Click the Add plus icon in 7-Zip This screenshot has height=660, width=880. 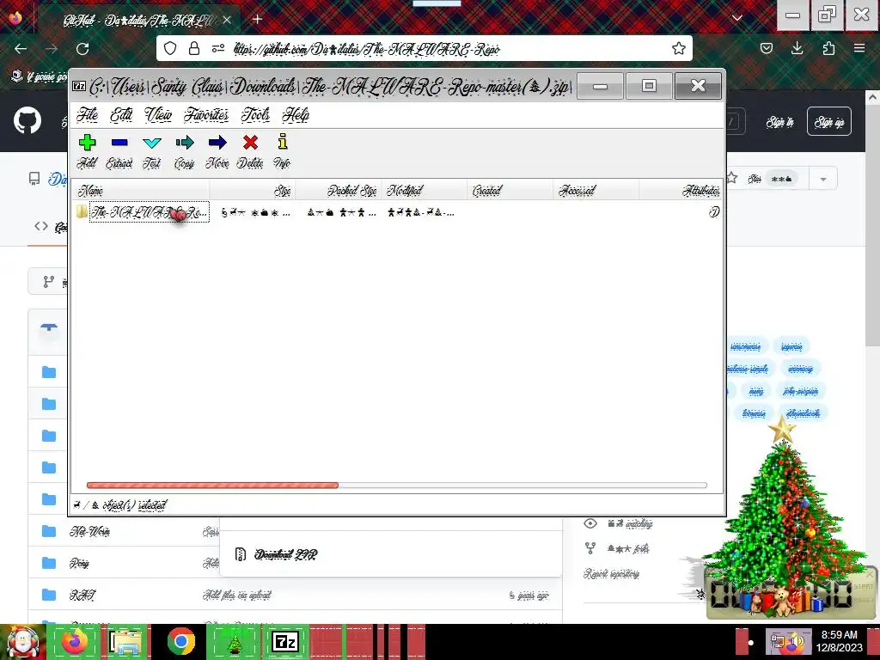[87, 143]
